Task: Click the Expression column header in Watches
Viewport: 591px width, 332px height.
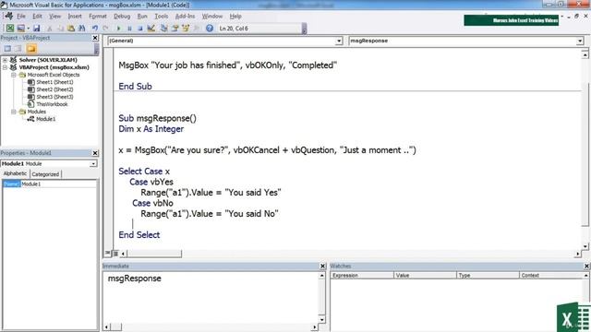Action: (x=362, y=275)
